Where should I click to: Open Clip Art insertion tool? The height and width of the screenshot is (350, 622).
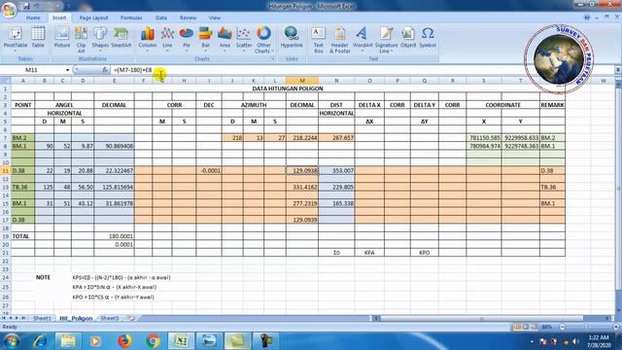81,40
